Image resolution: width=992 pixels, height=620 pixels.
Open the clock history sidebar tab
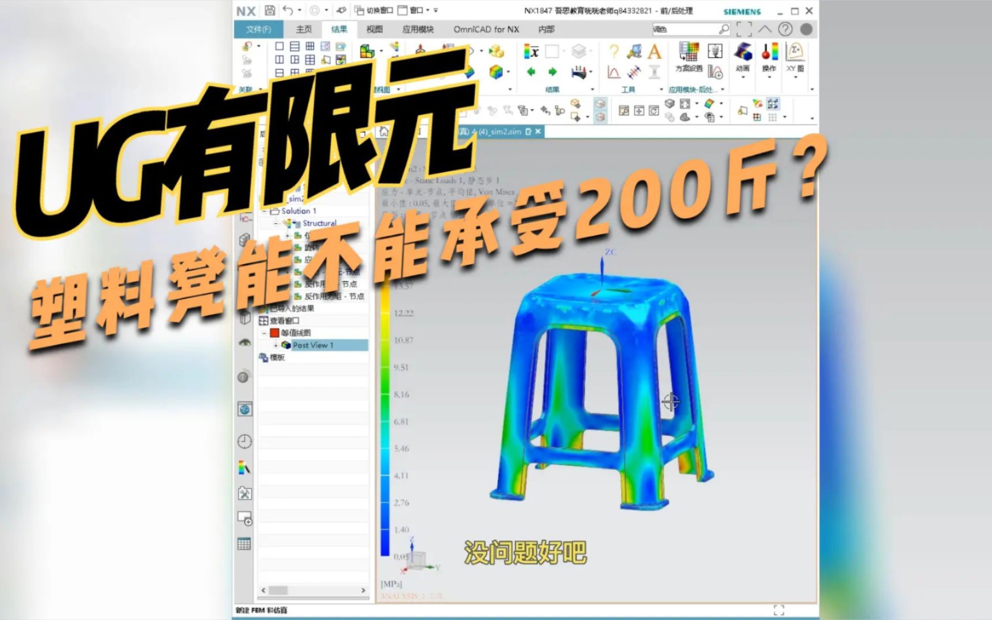point(245,441)
